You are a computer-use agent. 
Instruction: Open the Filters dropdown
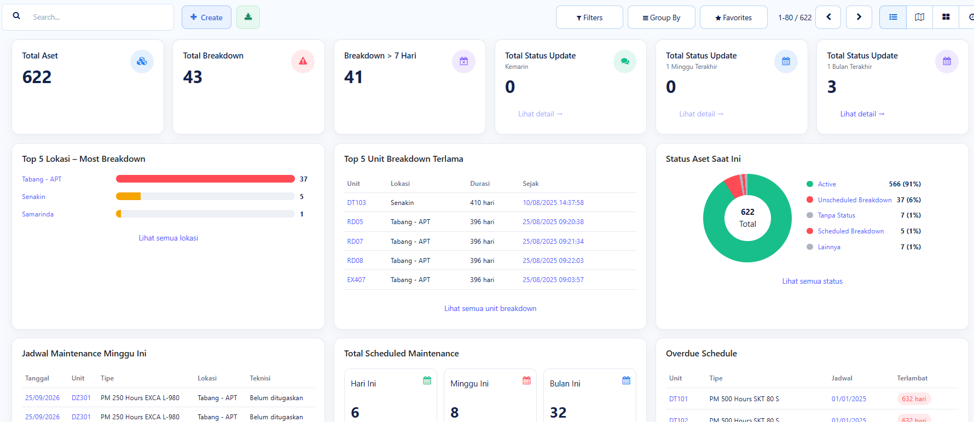[x=589, y=17]
